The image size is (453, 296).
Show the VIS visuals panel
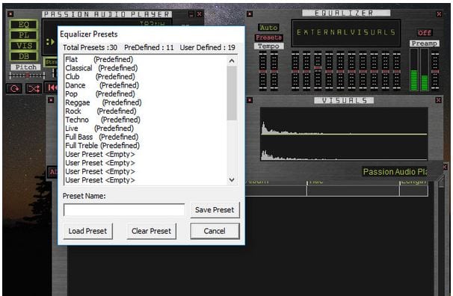(24, 46)
